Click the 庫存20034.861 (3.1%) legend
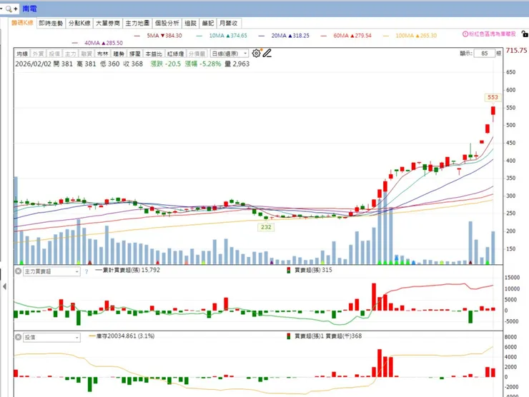The height and width of the screenshot is (397, 529). (122, 336)
